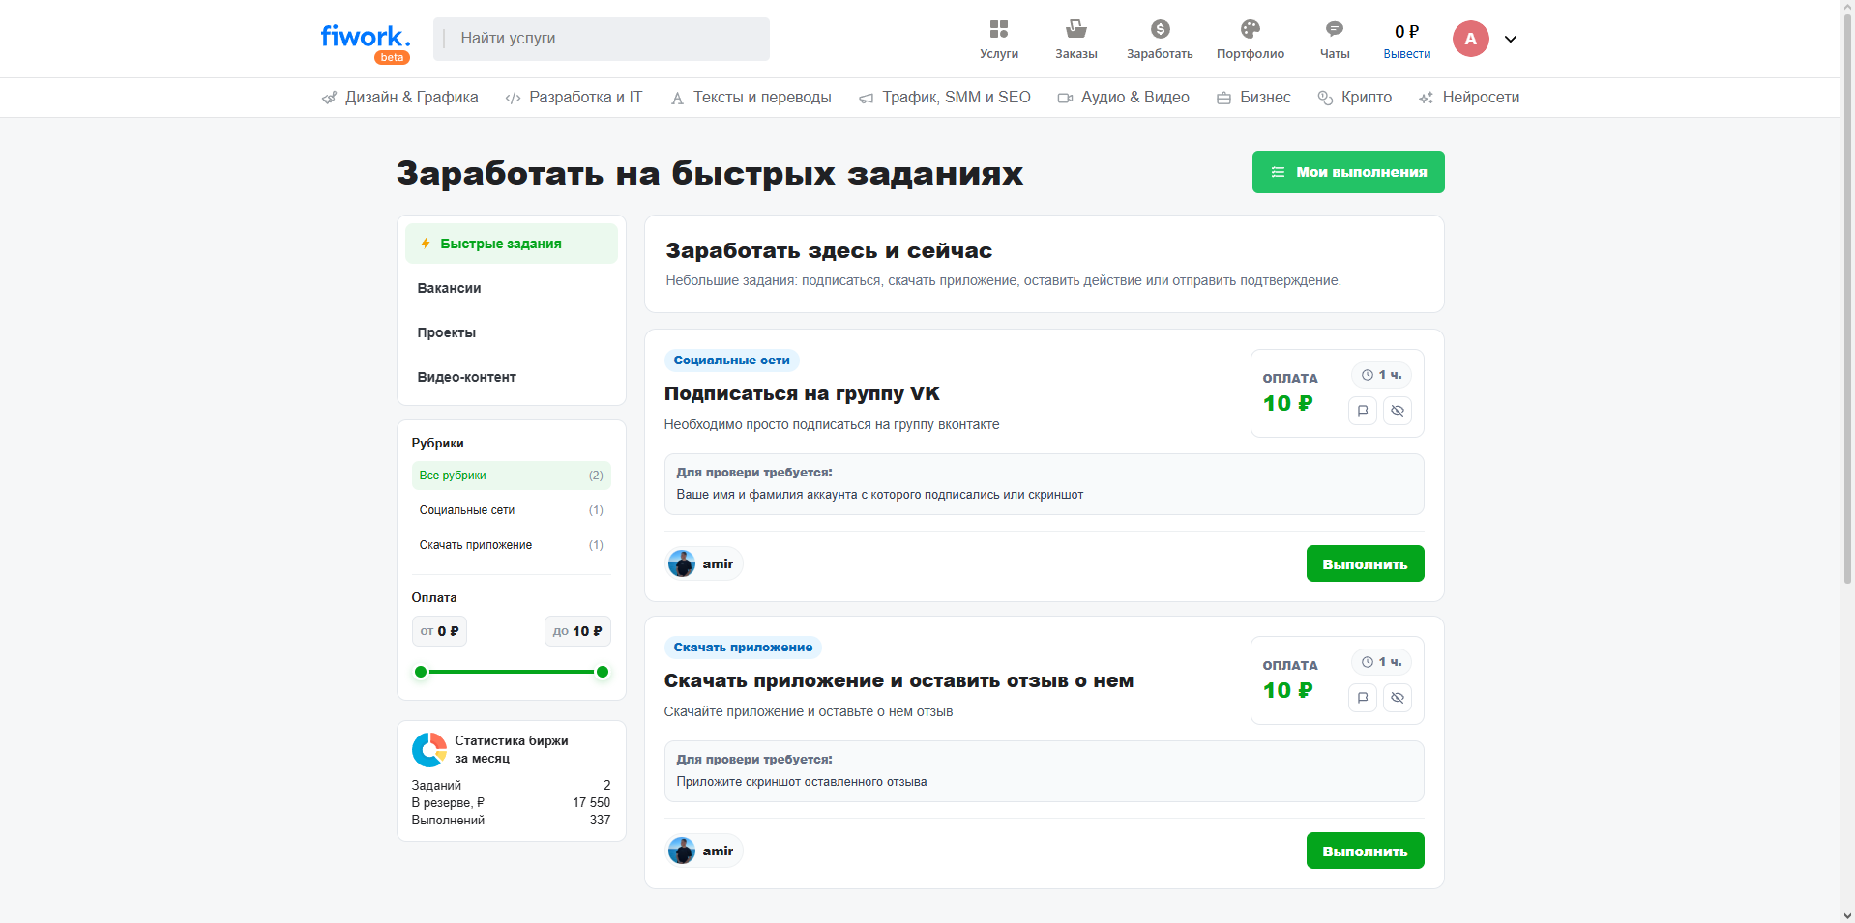Click the 1 ч. timer badge on app review task
Viewport: 1855px width, 923px height.
coord(1381,662)
